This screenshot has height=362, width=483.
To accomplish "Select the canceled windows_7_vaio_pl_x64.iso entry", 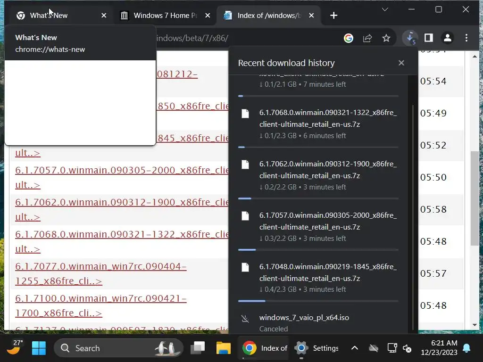I will pos(318,322).
